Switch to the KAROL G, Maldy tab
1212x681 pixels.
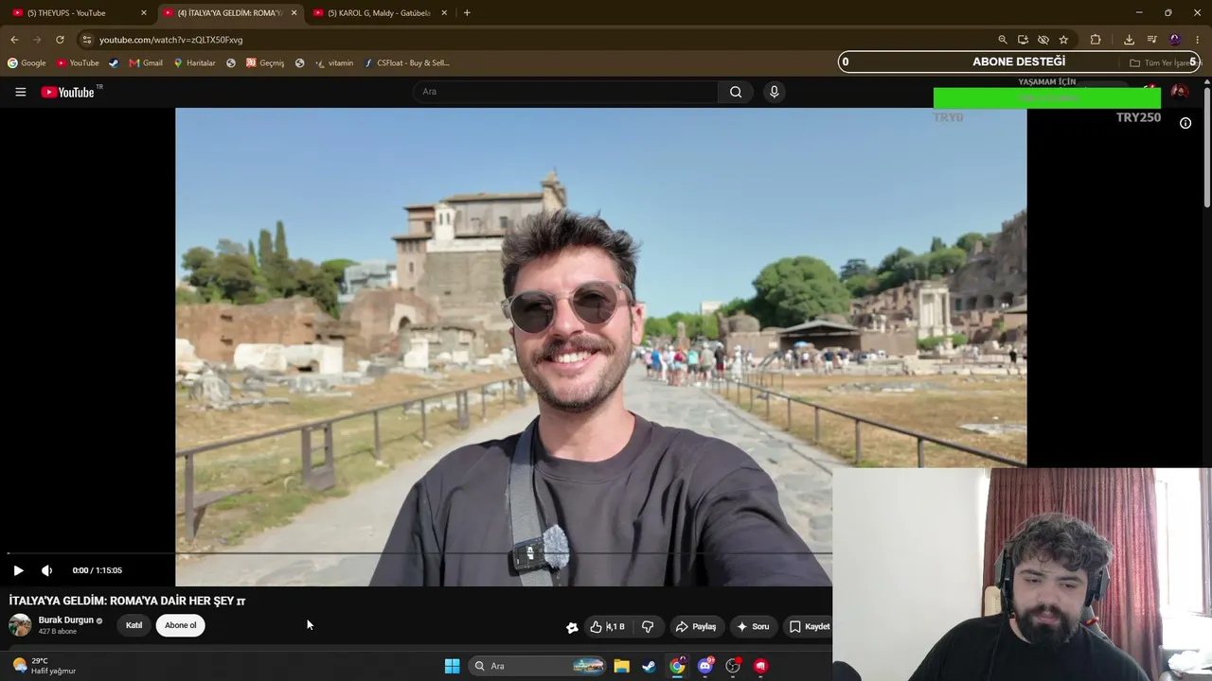click(x=379, y=13)
